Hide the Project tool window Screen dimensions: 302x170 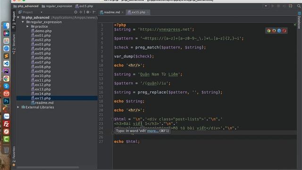click(x=94, y=12)
